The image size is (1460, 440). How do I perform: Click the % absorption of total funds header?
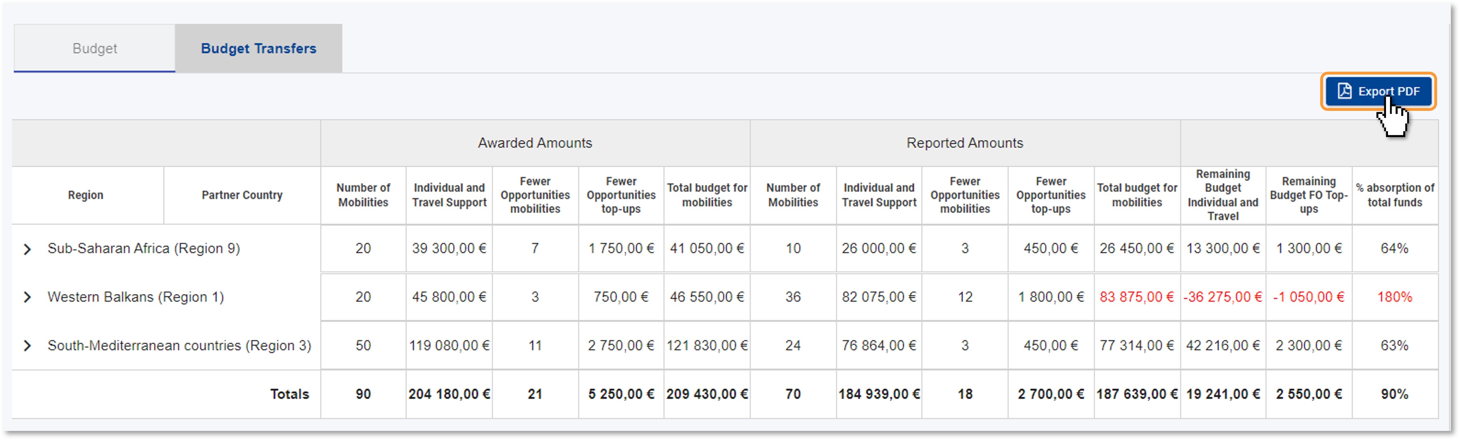[1395, 195]
